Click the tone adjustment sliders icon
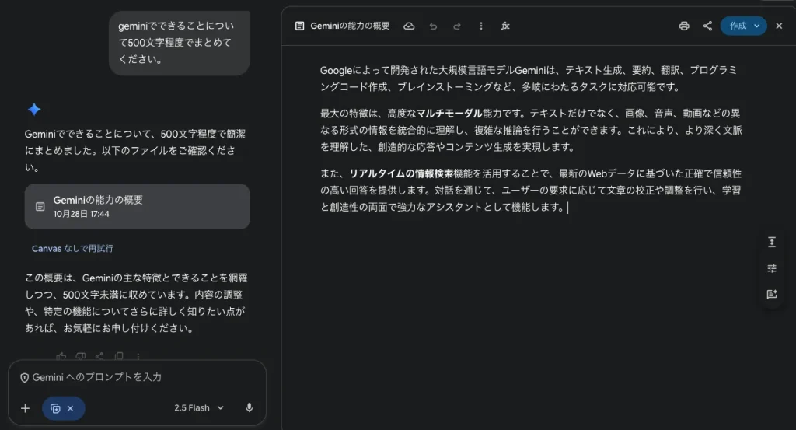 click(x=772, y=268)
